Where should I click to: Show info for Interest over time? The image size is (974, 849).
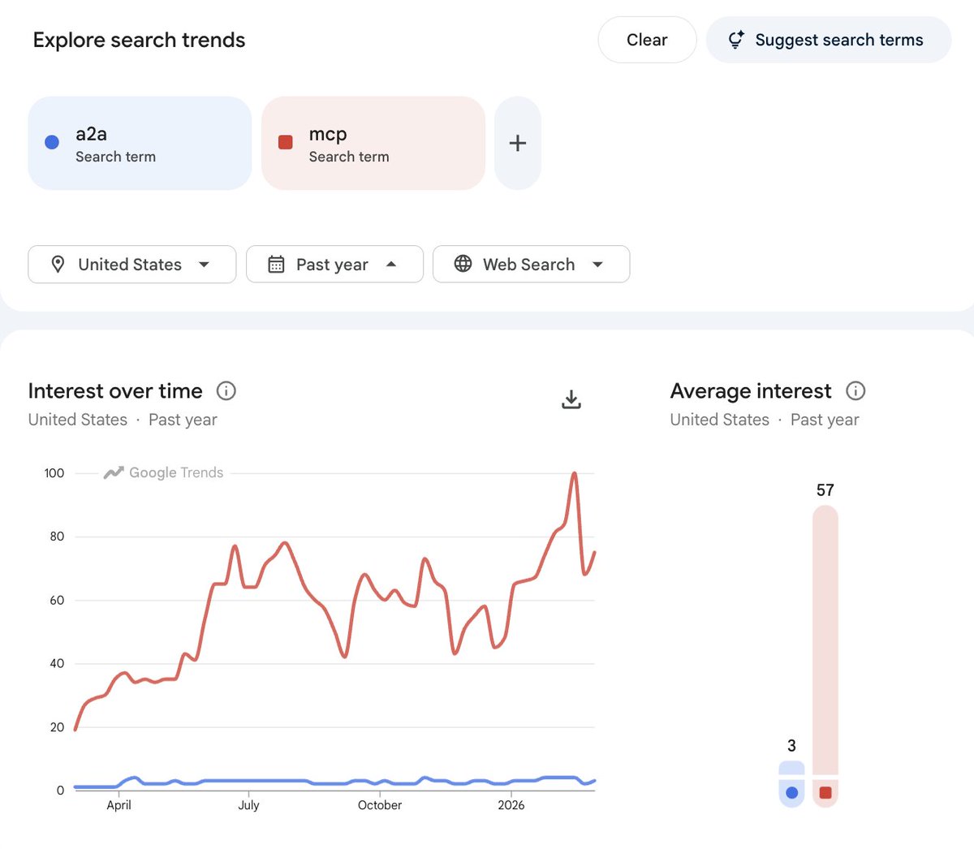point(226,391)
